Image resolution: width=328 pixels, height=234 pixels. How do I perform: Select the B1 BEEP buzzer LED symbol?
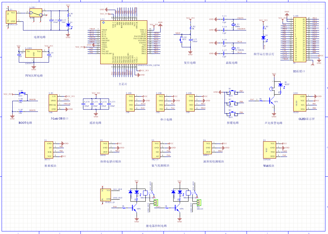(x=280, y=85)
